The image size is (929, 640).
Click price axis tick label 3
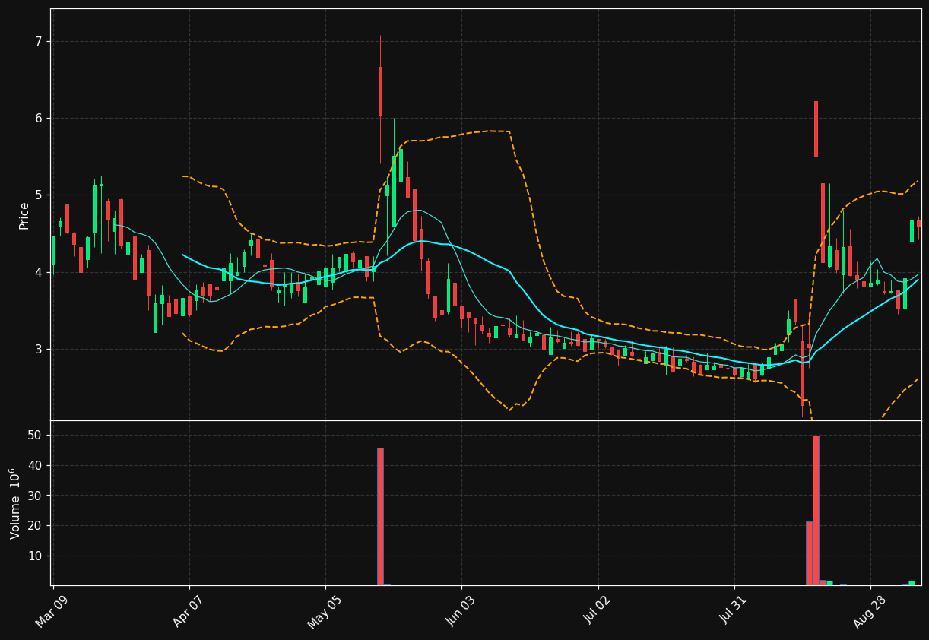tap(39, 349)
